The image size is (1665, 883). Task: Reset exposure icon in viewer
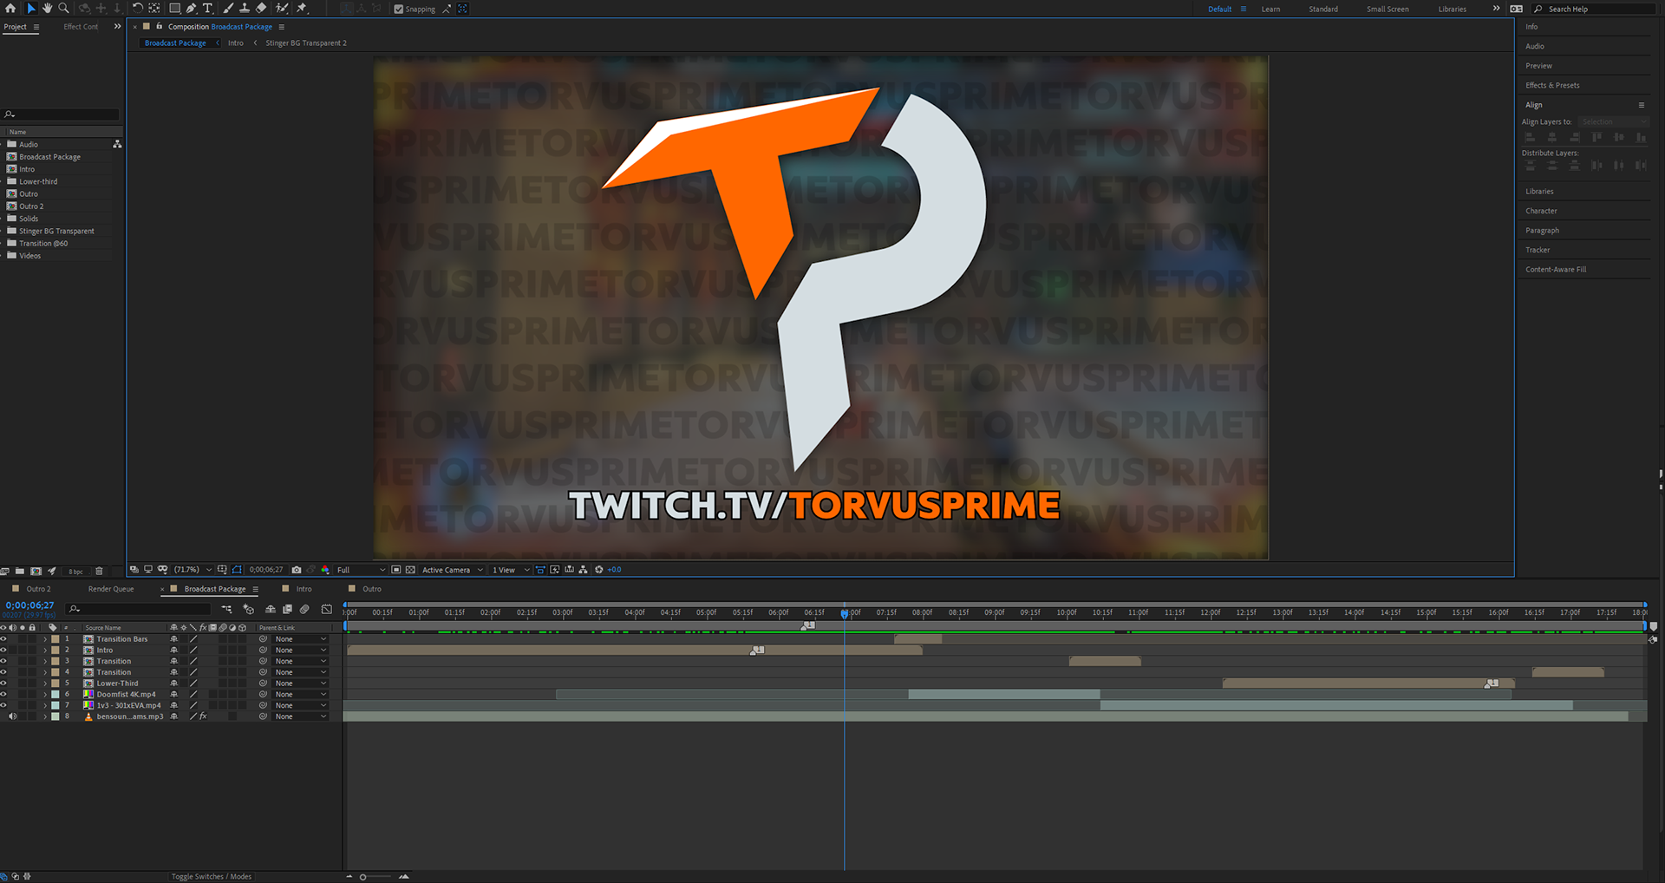598,570
